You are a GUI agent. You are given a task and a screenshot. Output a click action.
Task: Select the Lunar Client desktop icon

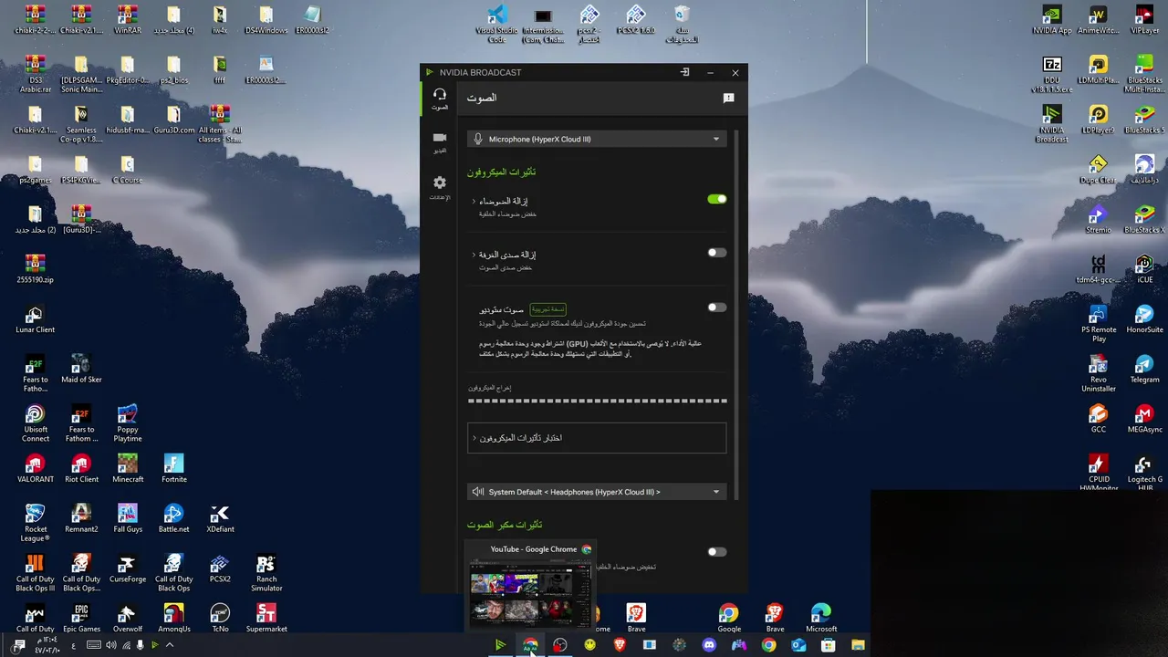pos(35,318)
